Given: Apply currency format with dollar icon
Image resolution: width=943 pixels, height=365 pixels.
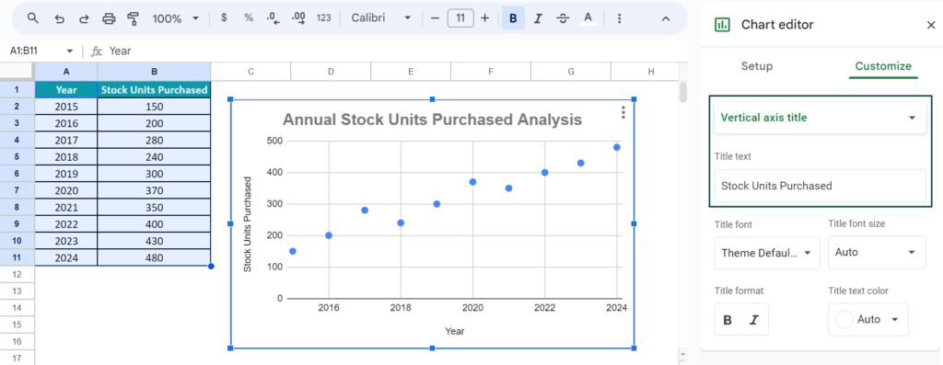Looking at the screenshot, I should point(225,18).
